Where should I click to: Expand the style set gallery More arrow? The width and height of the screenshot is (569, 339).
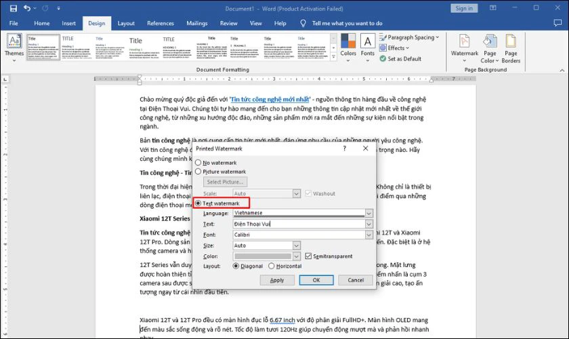coord(333,57)
